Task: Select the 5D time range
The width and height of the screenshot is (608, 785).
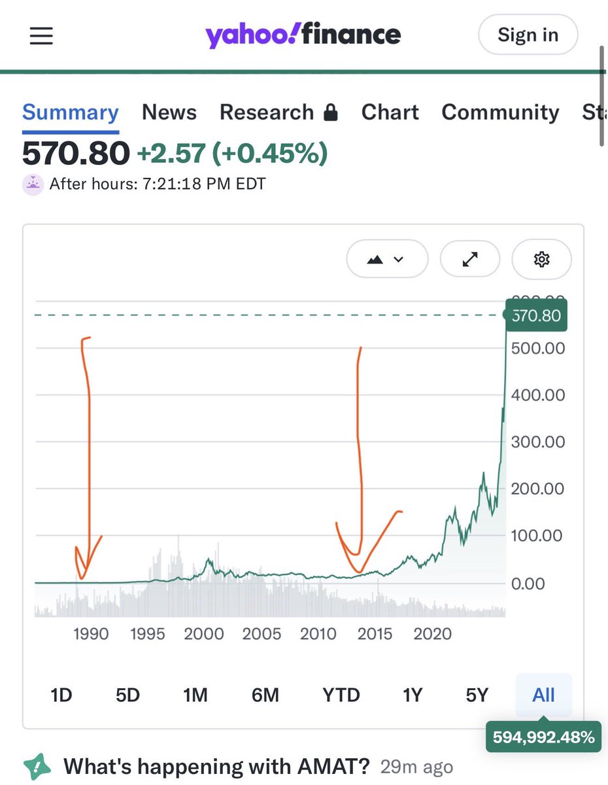Action: coord(128,695)
